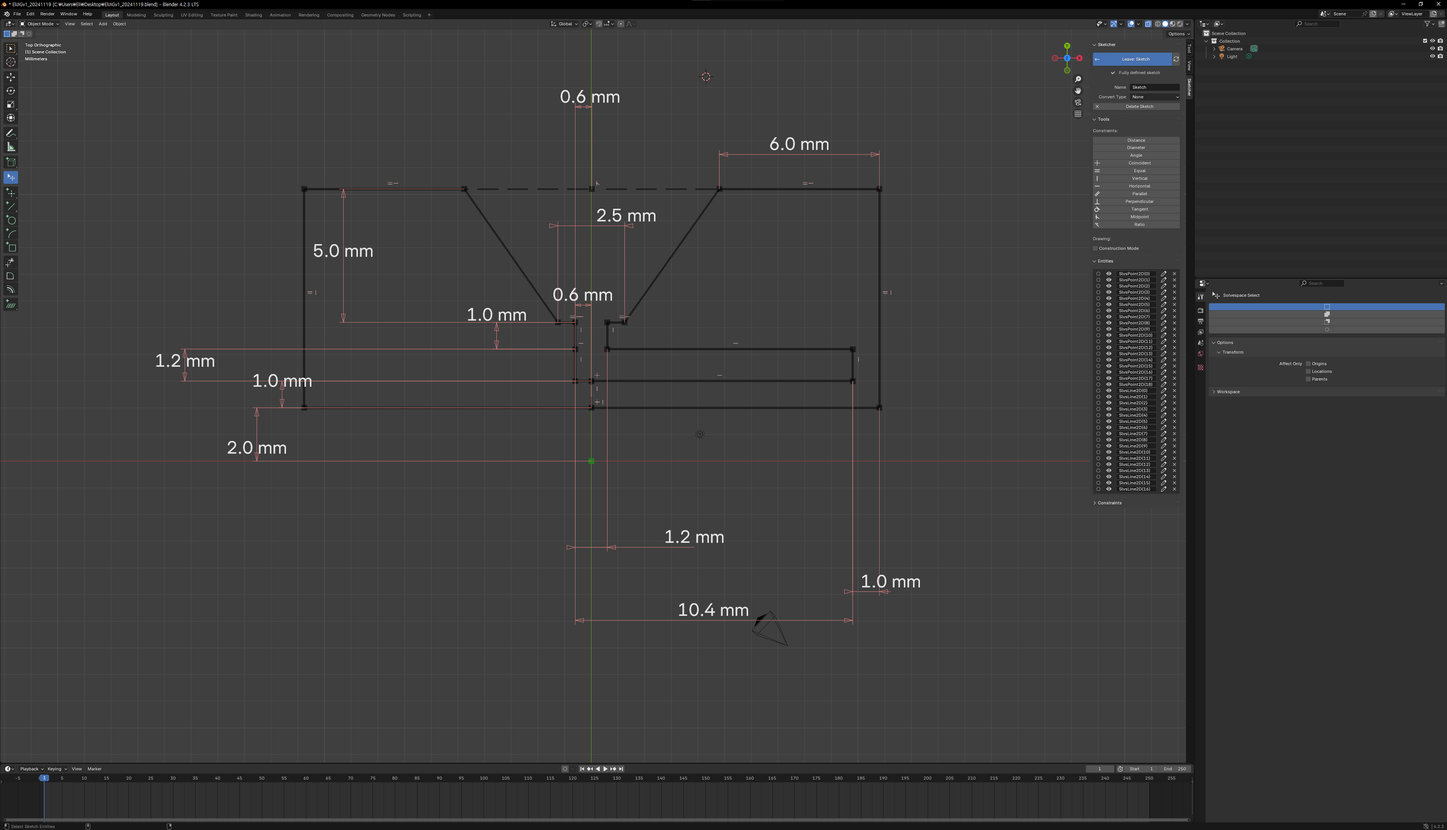
Task: Select the Add Circle sketch tool
Action: (11, 220)
